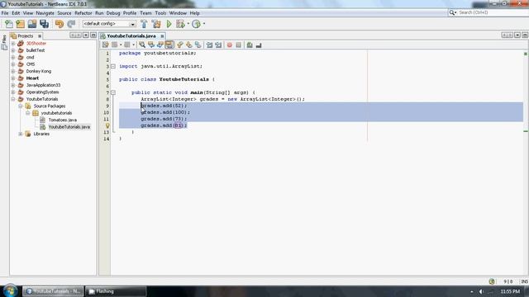Click the Build Project hammer icon
This screenshot has width=529, height=297.
[x=144, y=24]
